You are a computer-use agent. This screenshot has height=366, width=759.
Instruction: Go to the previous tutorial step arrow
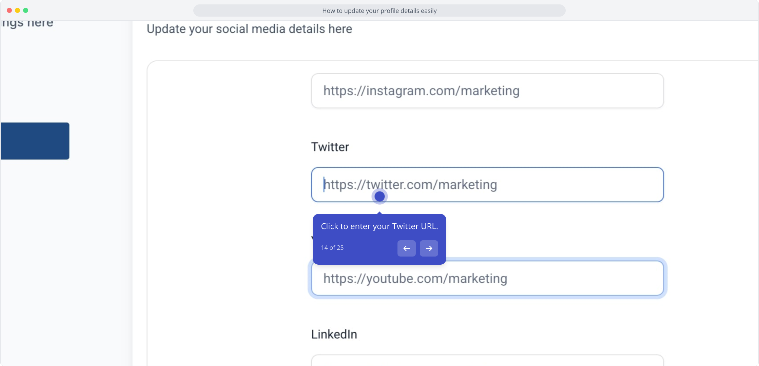pos(406,248)
